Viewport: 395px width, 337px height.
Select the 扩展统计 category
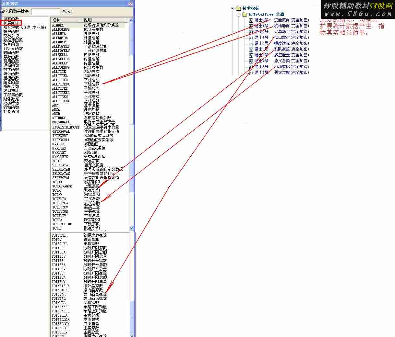pyautogui.click(x=11, y=23)
